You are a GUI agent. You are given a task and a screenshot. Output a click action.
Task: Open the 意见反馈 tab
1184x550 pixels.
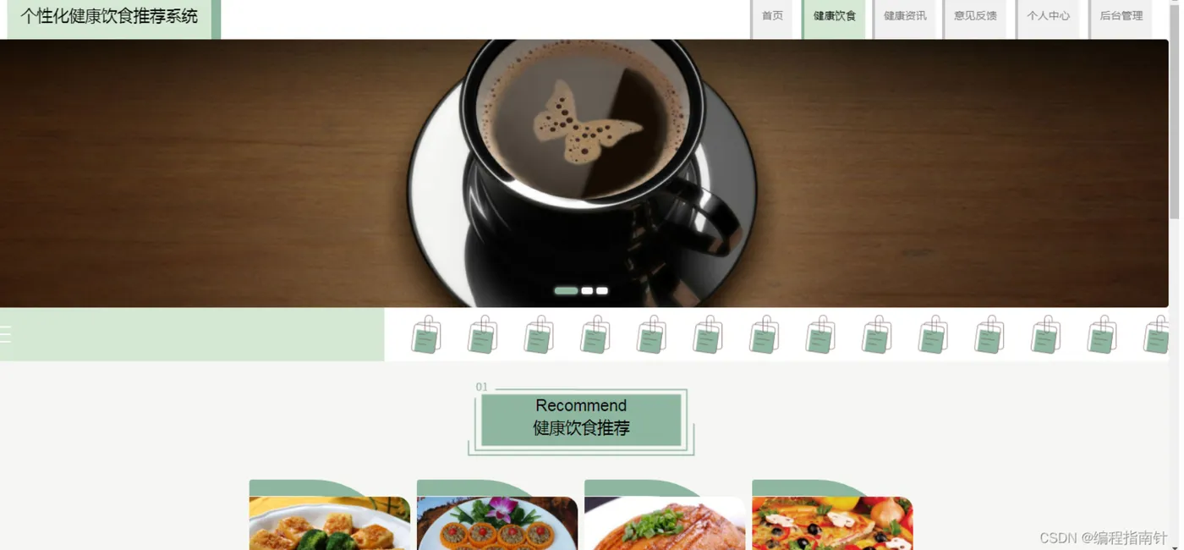coord(975,16)
